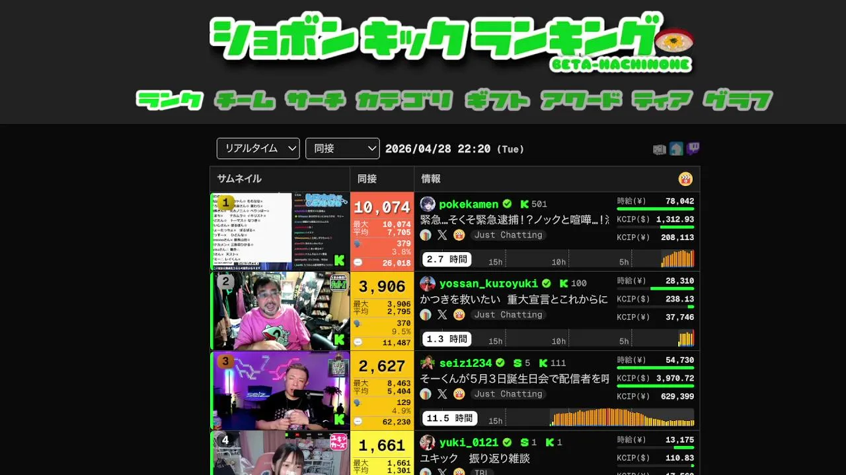The image size is (846, 475).
Task: Open the yossan_kuroyuki channel name link
Action: [x=488, y=283]
